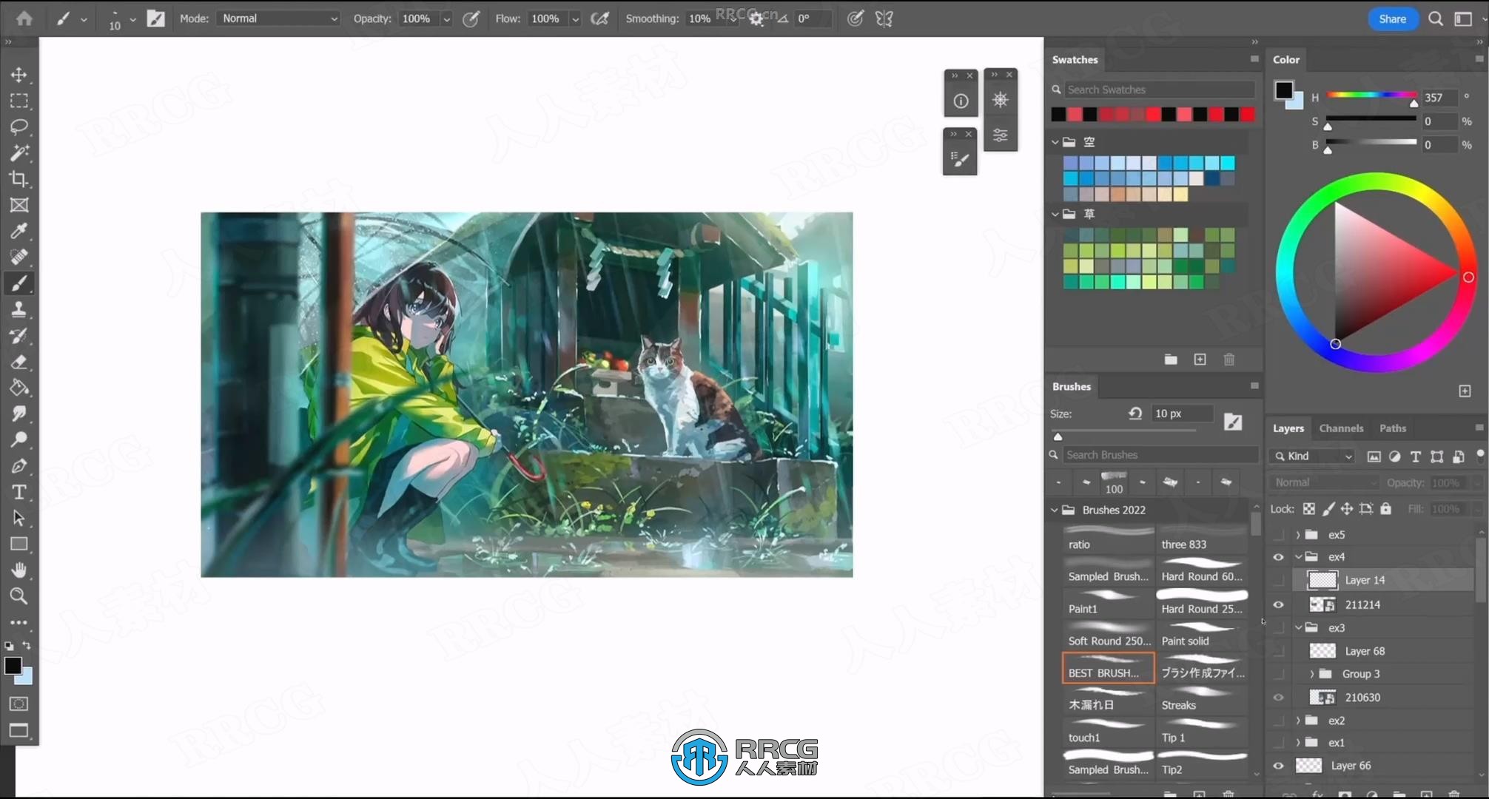Viewport: 1489px width, 799px height.
Task: Select the Magic Wand tool
Action: coord(19,152)
